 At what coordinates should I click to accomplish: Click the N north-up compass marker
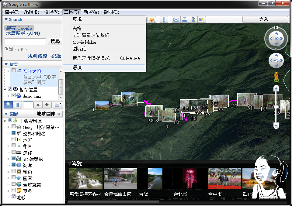tap(276, 28)
